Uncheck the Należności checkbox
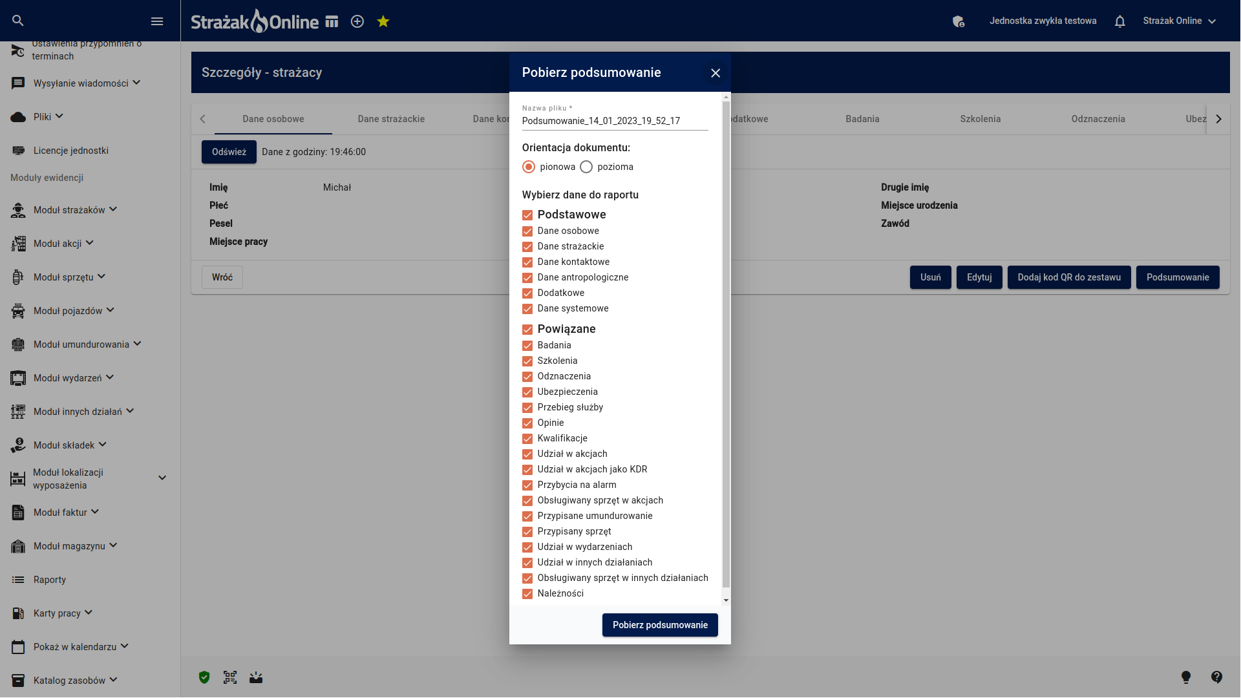 pyautogui.click(x=527, y=593)
